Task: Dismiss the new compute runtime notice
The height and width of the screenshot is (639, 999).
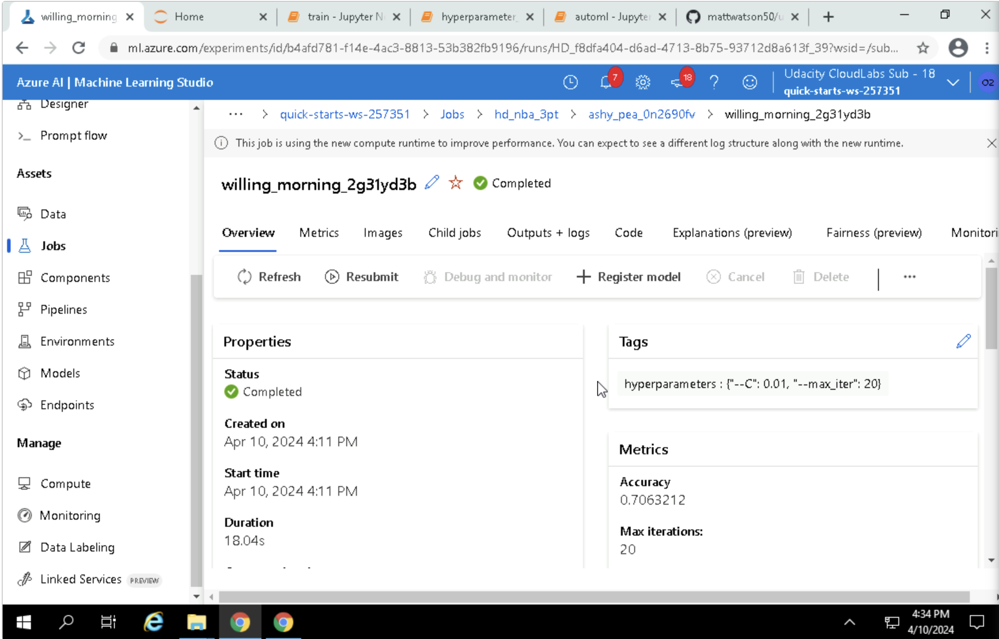Action: point(991,143)
